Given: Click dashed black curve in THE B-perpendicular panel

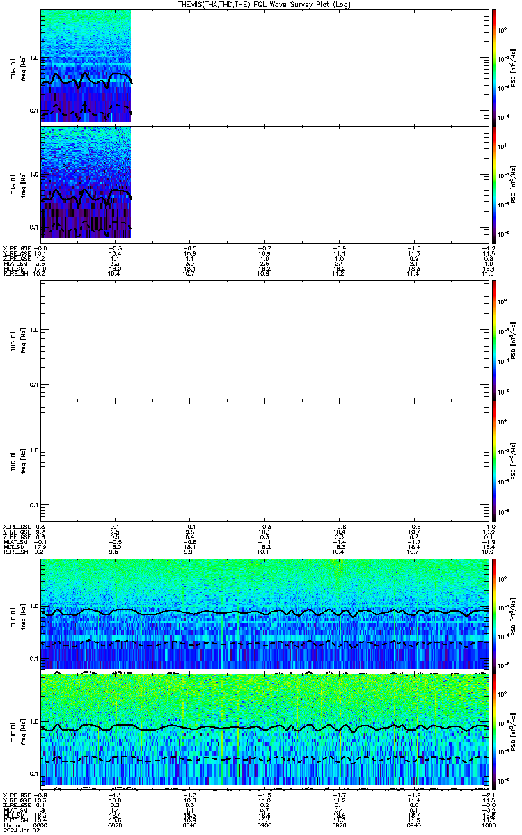Looking at the screenshot, I should (x=263, y=644).
